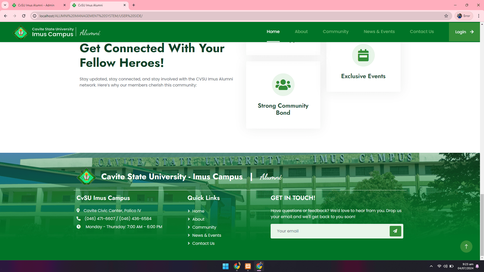
Task: Click the CvSU Alumni logo in the navbar
Action: [21, 32]
